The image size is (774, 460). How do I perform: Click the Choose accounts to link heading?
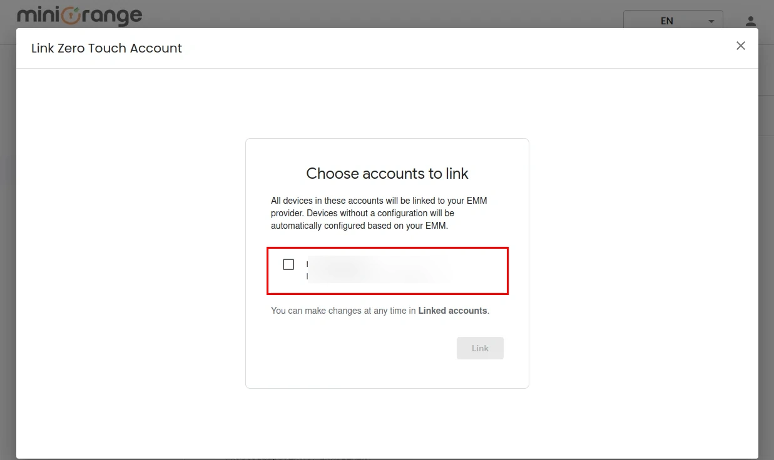(x=387, y=174)
